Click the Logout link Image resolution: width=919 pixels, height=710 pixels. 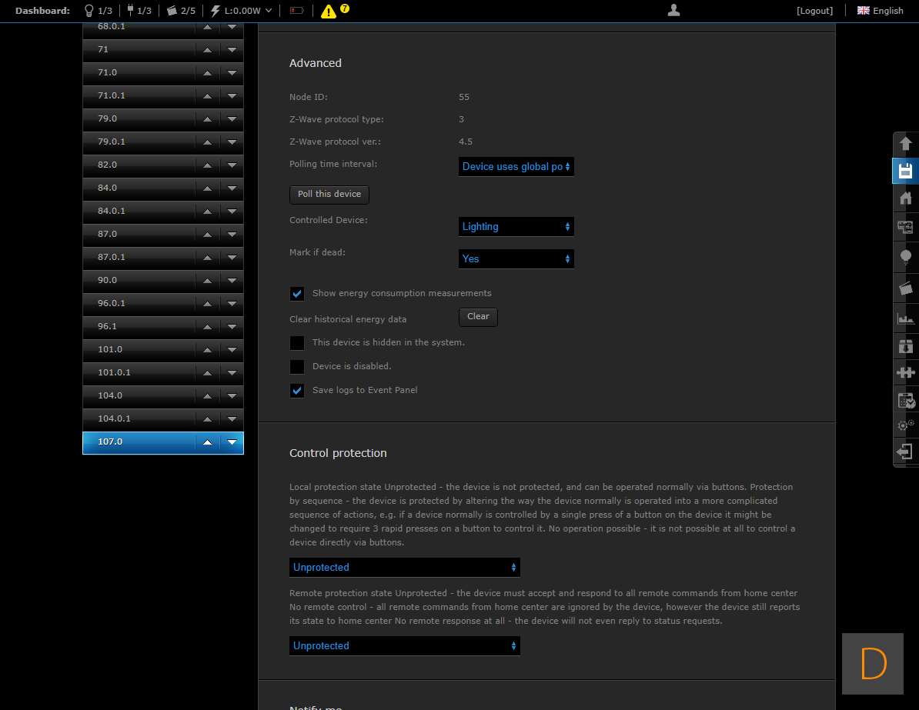814,11
